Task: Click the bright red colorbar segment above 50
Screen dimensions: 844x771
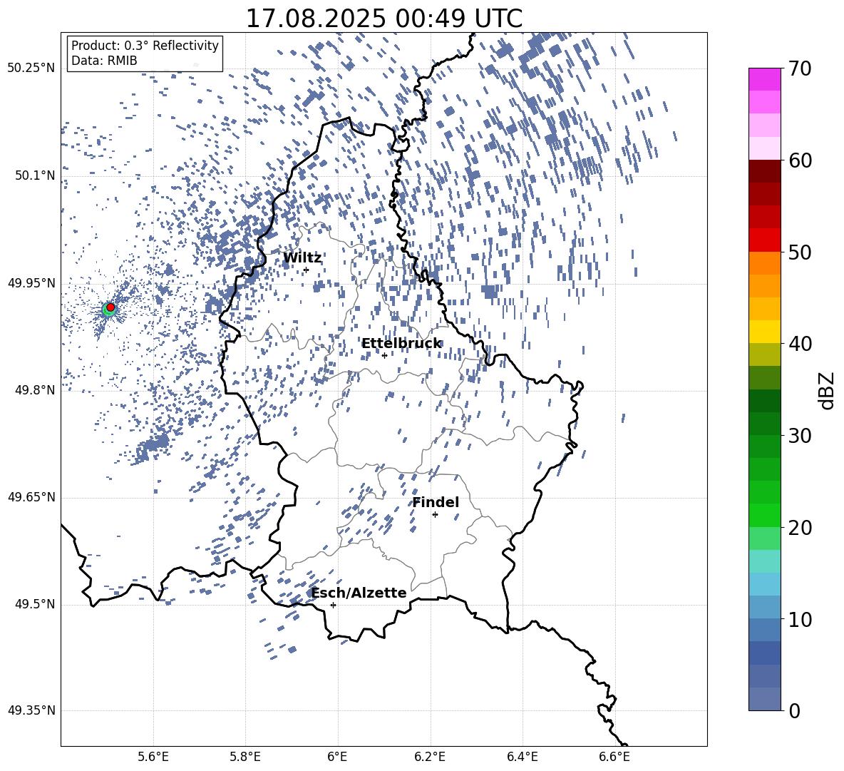Action: pyautogui.click(x=765, y=240)
